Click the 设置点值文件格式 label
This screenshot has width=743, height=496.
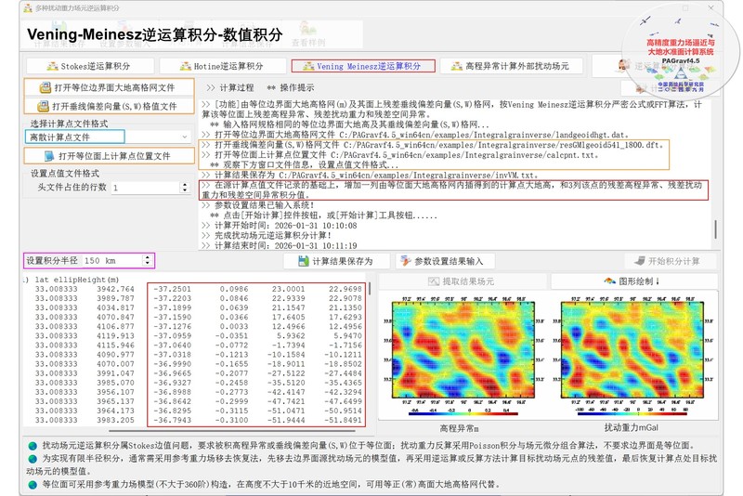tap(65, 174)
